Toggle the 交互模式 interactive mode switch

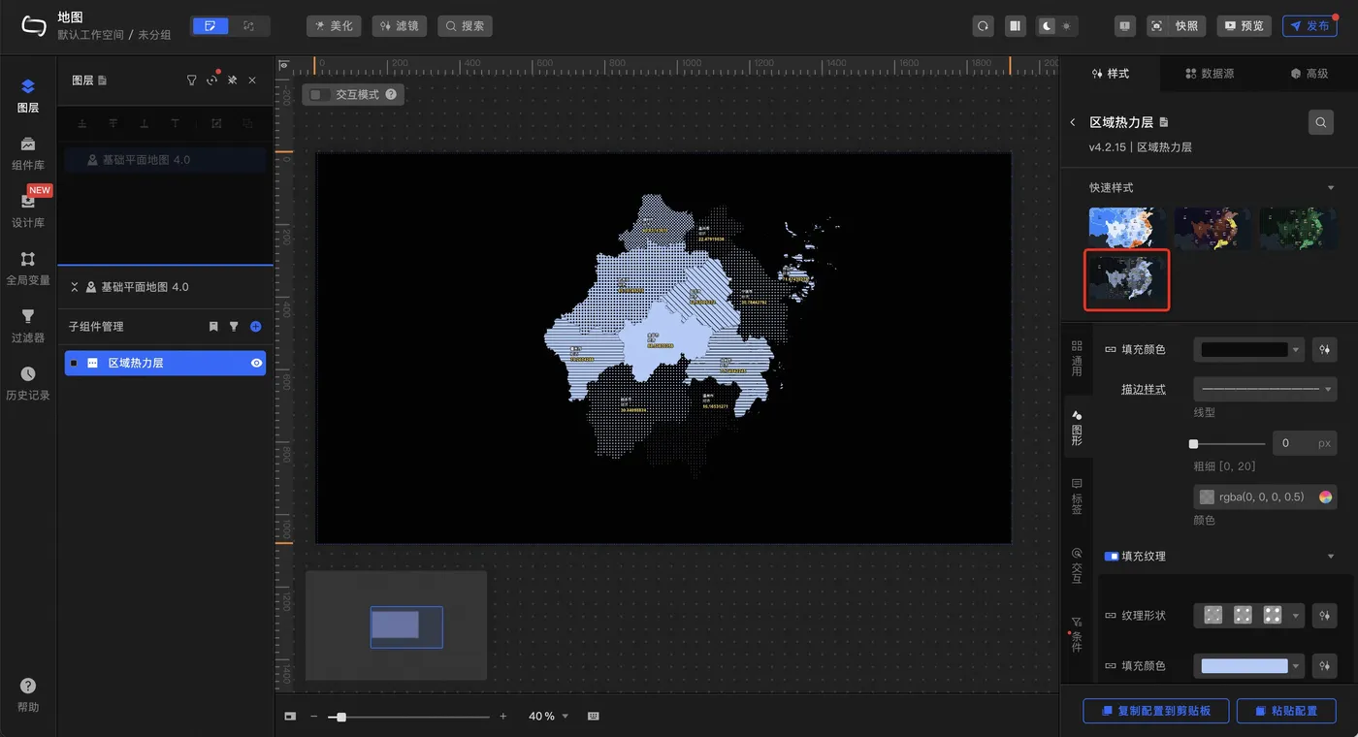(320, 94)
